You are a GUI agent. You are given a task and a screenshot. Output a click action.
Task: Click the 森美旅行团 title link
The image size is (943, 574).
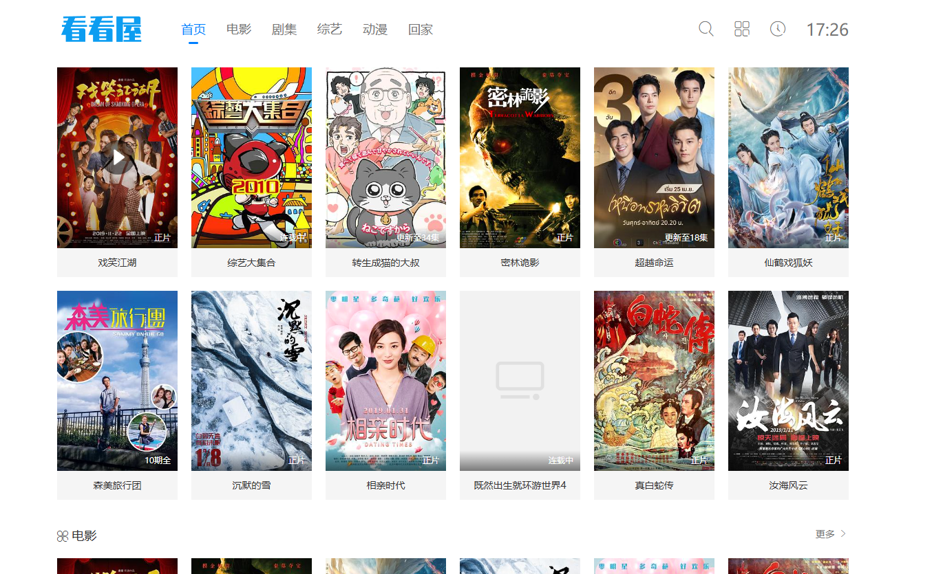click(x=117, y=485)
